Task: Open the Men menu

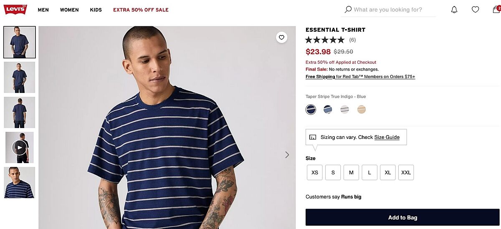Action: [x=43, y=10]
